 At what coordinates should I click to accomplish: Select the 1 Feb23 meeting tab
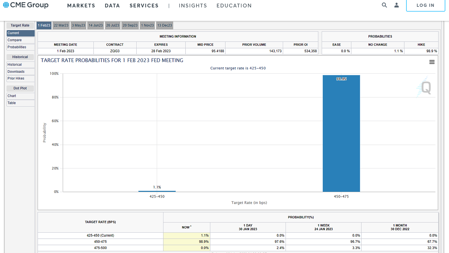click(44, 25)
